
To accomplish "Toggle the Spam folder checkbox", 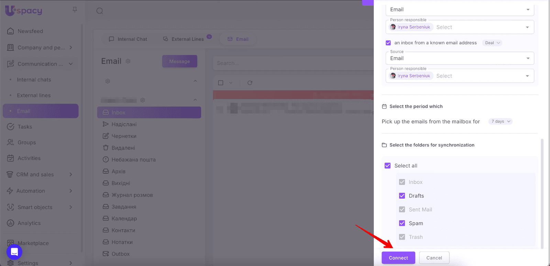I will [402, 223].
